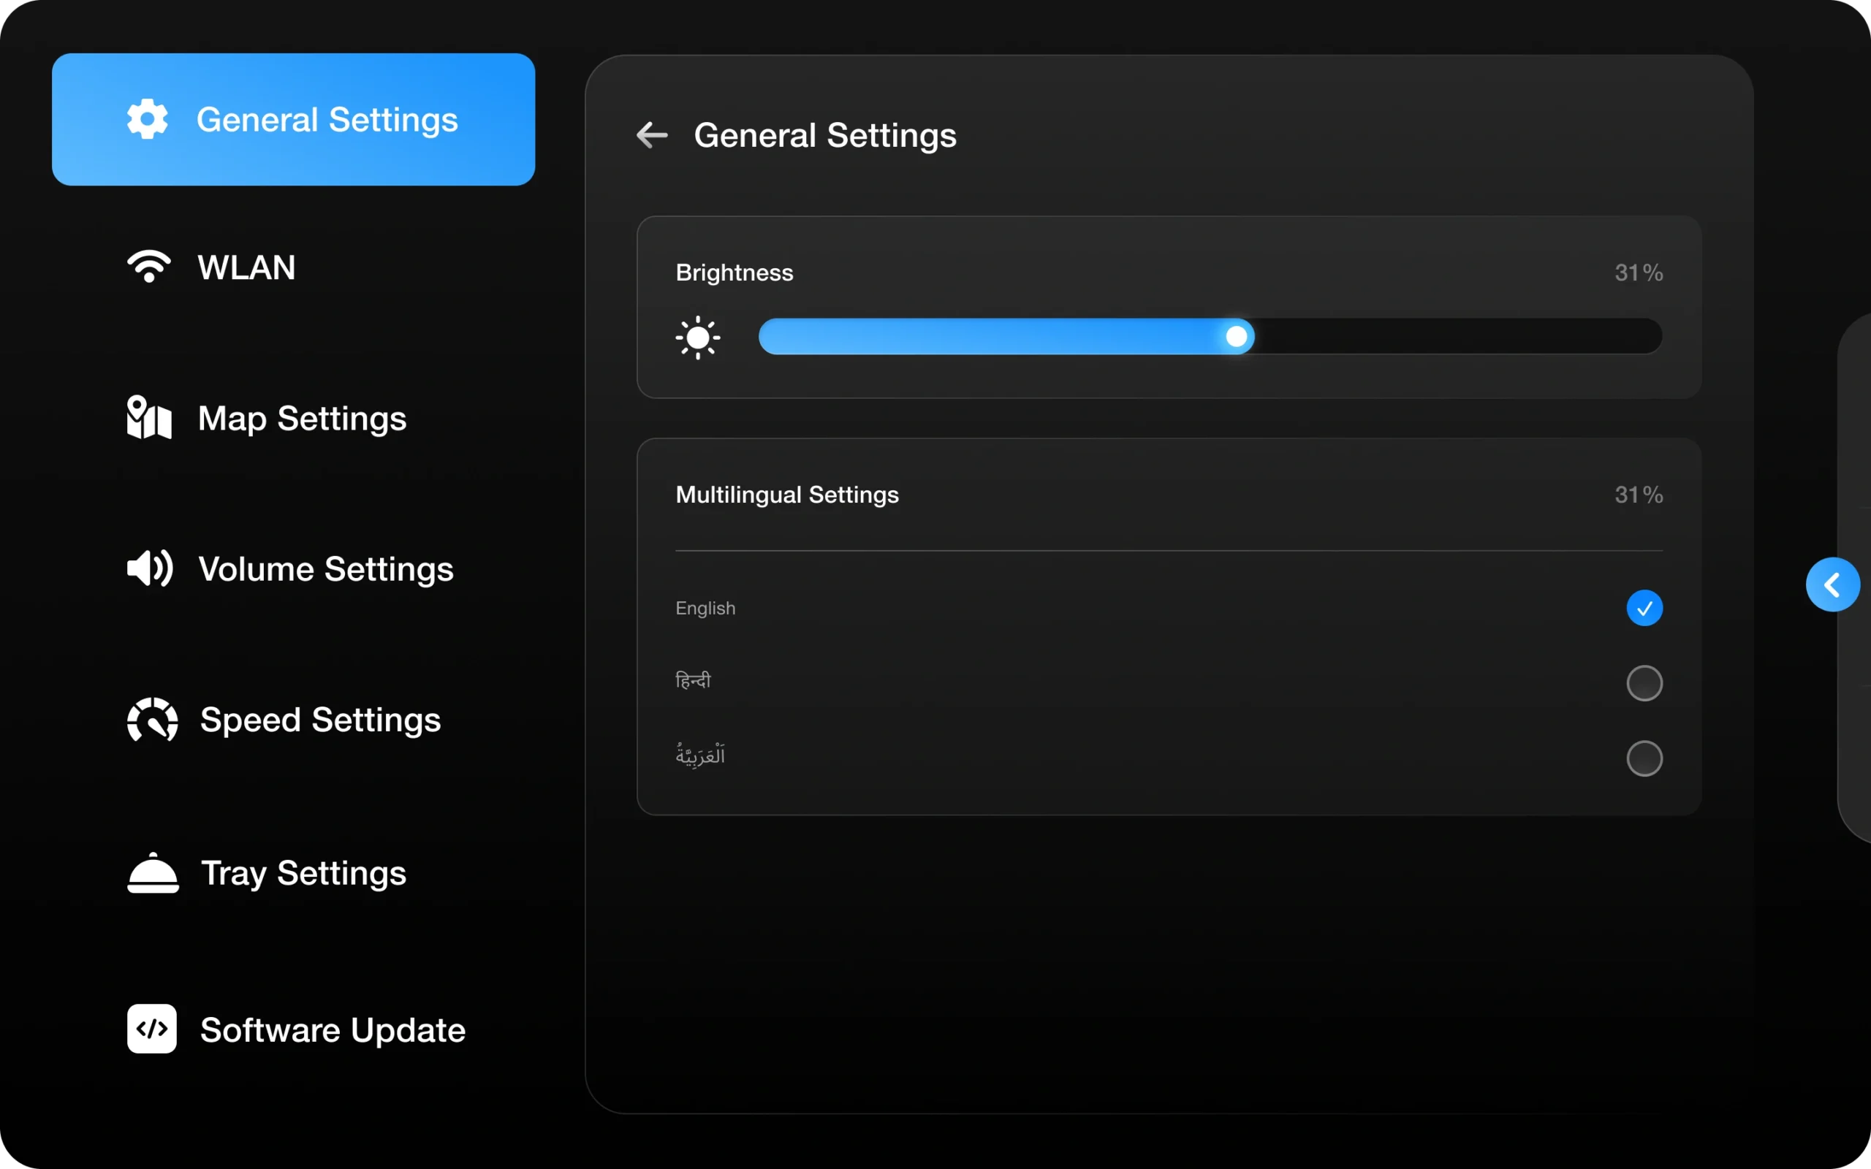Click the brightness slider handle

point(1237,336)
